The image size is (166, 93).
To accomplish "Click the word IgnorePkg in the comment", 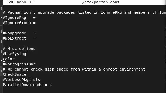I will coord(111,13).
